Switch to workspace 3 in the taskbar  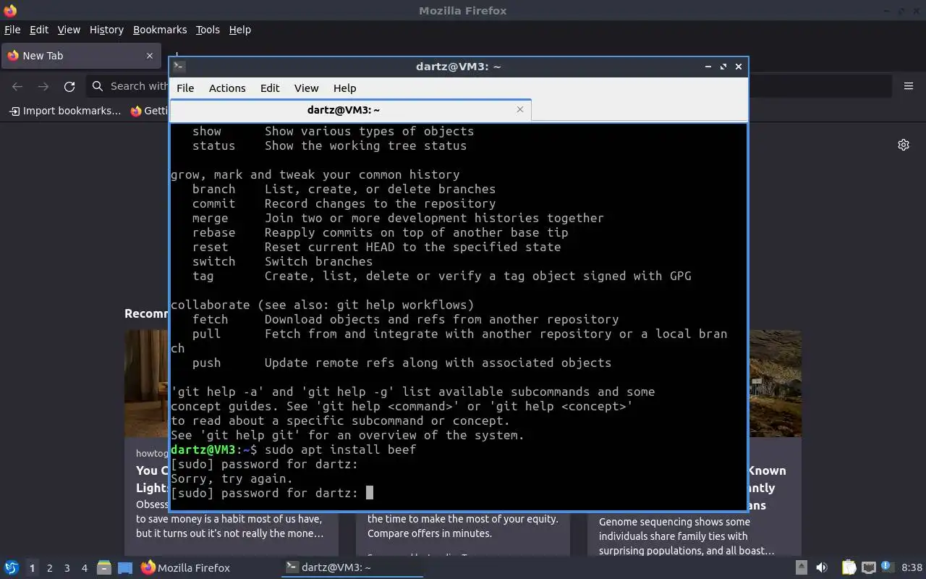67,568
